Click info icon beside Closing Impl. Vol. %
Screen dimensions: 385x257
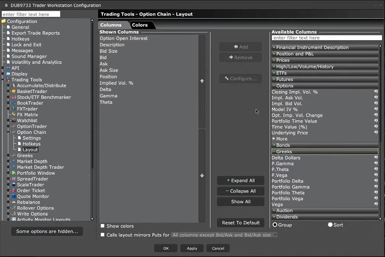tap(376, 92)
